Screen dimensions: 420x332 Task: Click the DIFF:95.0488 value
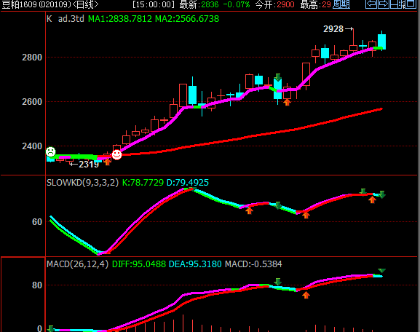point(139,264)
